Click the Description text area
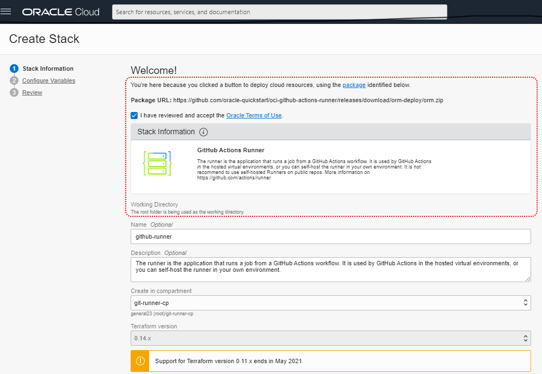Image resolution: width=542 pixels, height=374 pixels. (x=330, y=270)
